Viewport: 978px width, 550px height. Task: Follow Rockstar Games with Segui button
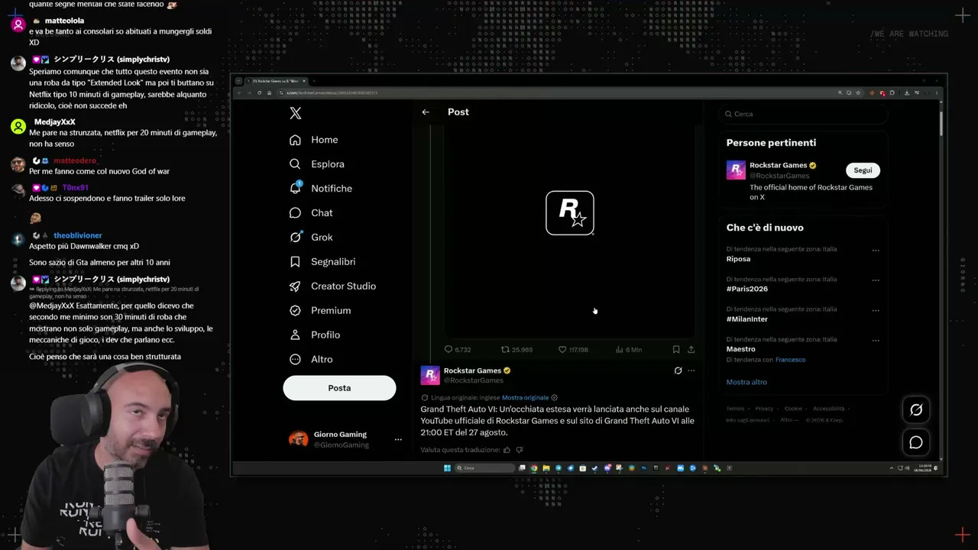[x=863, y=170]
